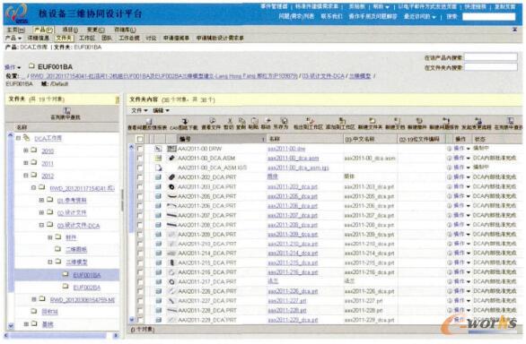Screen dimensions: 526x344
Task: Toggle the select-all checkbox in table header
Action: (x=140, y=139)
